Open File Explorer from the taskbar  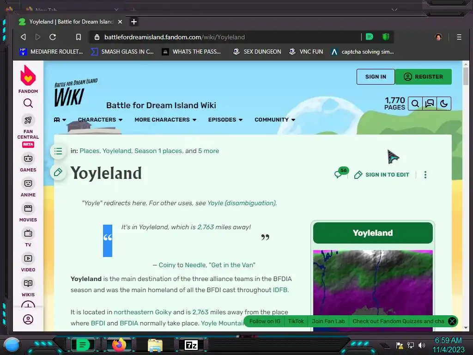(x=155, y=345)
